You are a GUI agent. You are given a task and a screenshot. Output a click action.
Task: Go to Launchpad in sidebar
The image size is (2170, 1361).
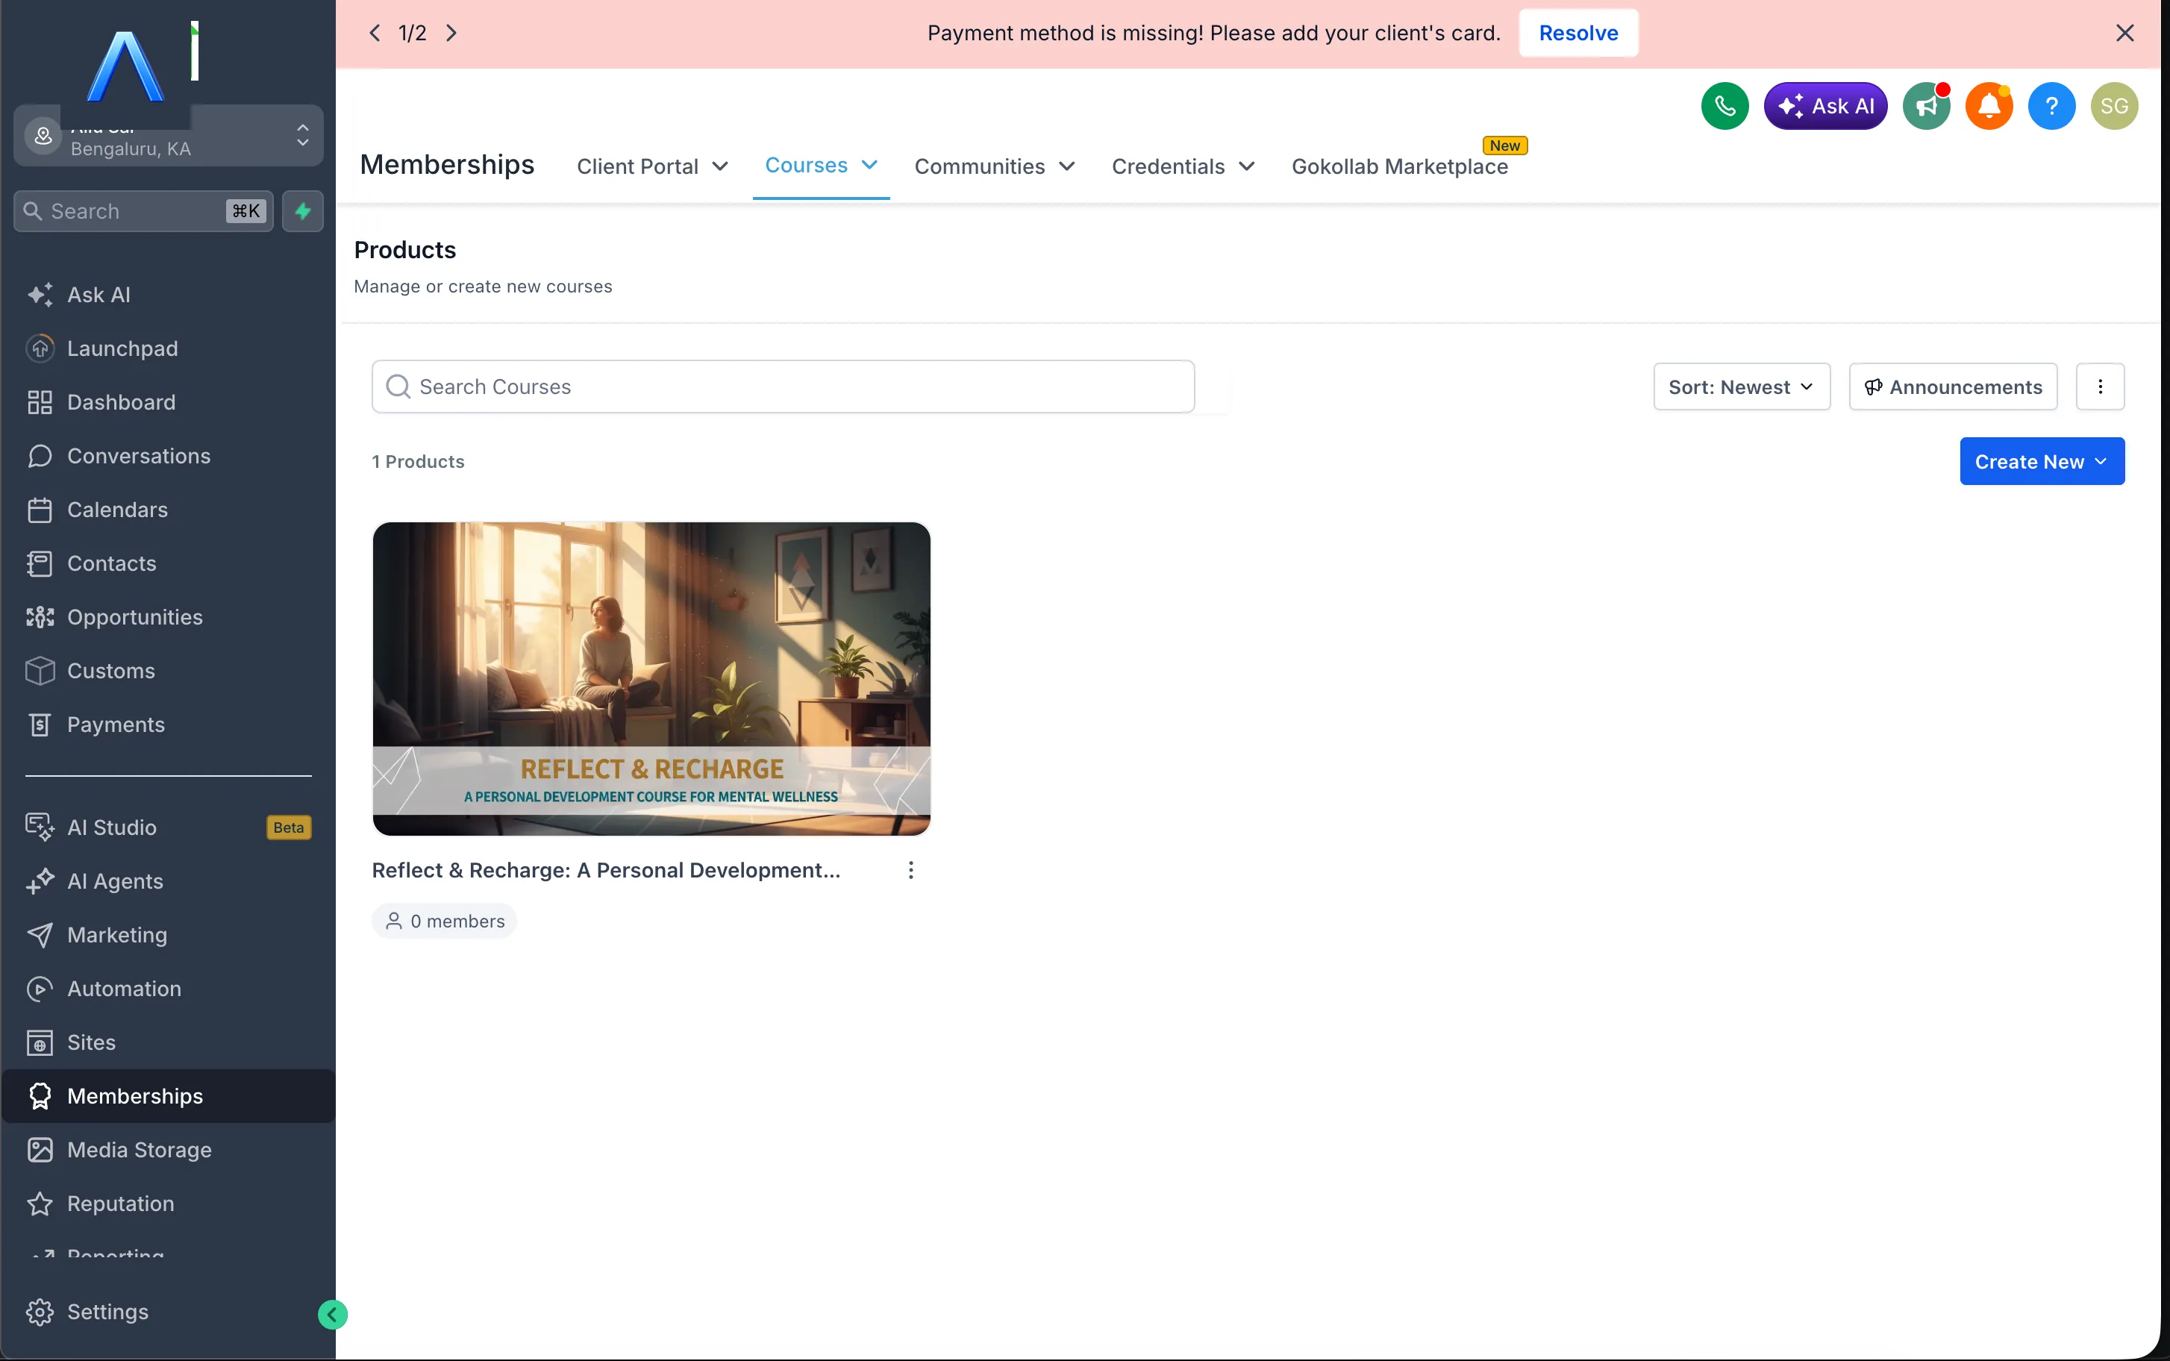(x=169, y=348)
